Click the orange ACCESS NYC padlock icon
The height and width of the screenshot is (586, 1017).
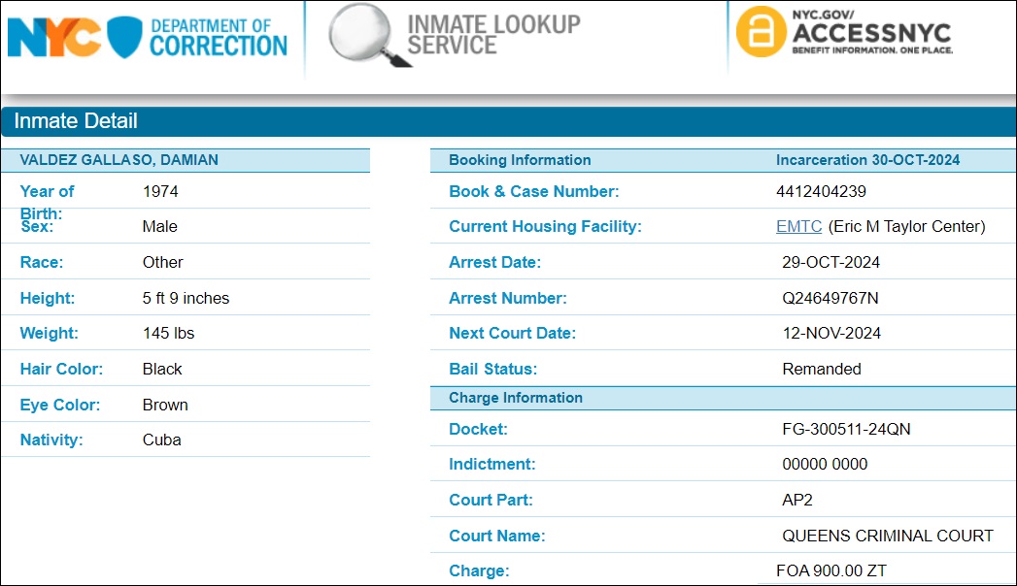click(761, 32)
